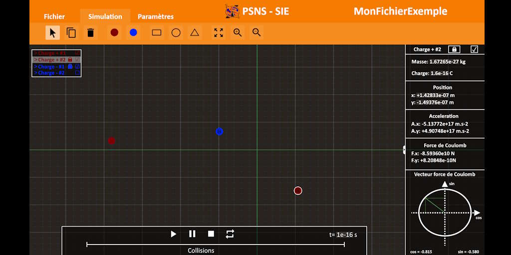Toggle checkbox of Charge + #2 list row
511x255 pixels.
77,60
